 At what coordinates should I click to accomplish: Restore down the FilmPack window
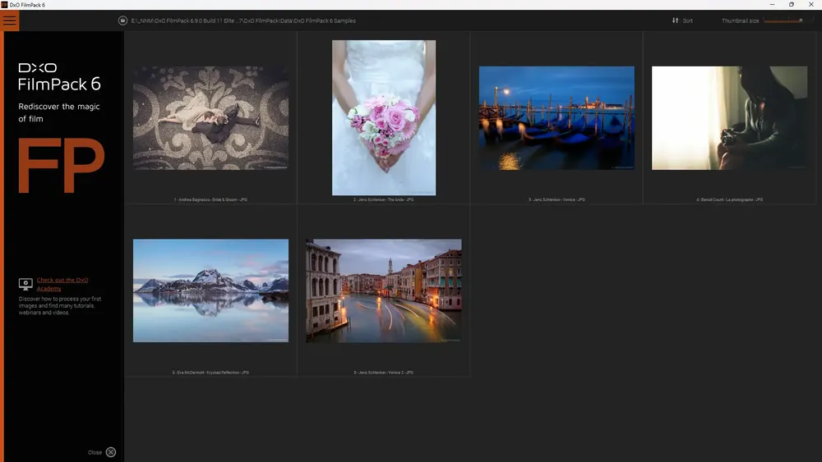click(x=792, y=5)
